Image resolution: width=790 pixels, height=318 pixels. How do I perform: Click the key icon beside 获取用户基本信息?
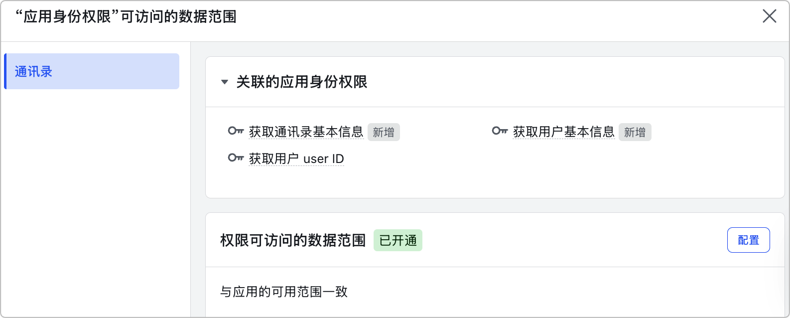point(500,132)
